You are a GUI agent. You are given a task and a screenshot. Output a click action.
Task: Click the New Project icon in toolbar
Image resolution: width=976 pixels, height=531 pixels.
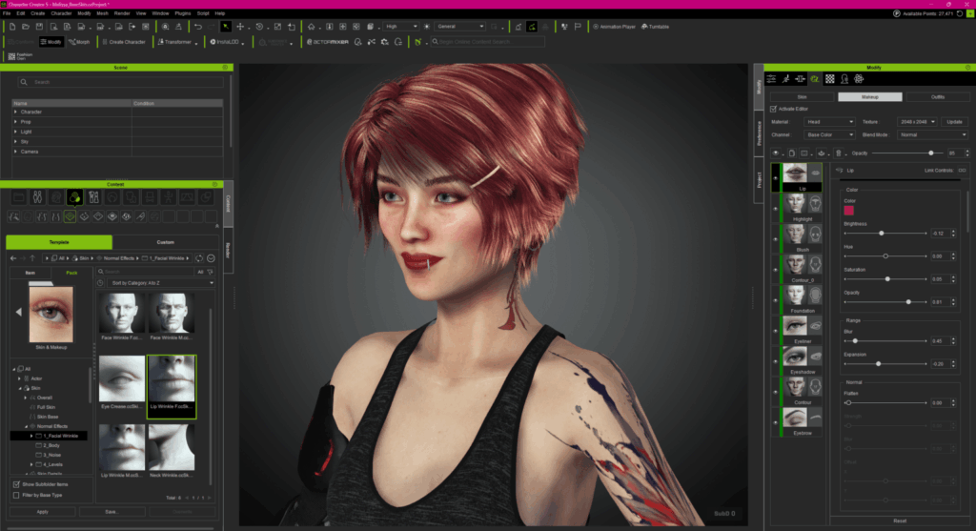click(12, 27)
